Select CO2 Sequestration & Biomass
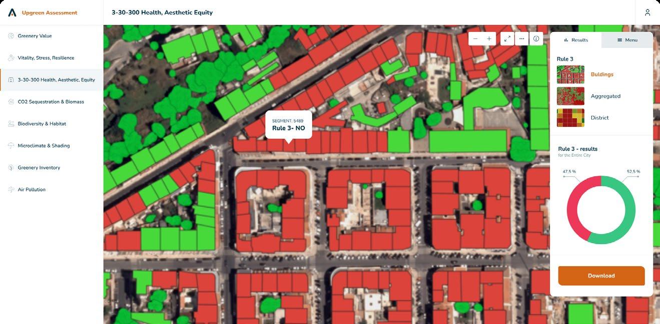 pyautogui.click(x=52, y=102)
